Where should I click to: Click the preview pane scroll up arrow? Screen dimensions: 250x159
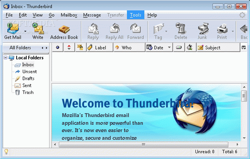[x=244, y=87]
